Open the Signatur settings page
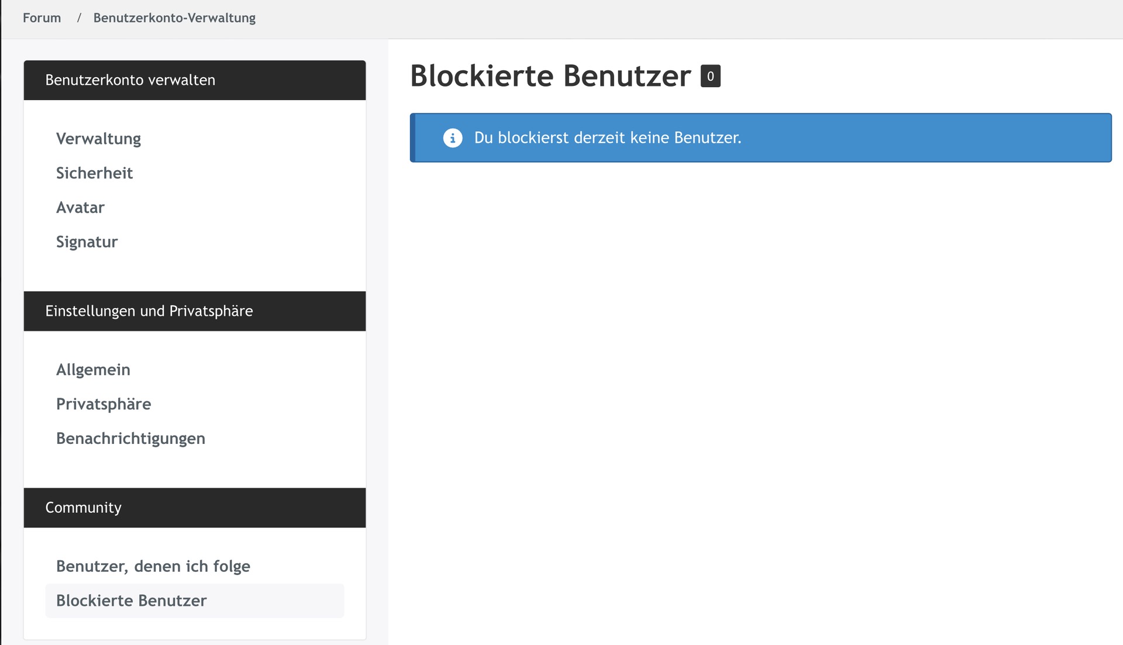The height and width of the screenshot is (645, 1123). click(87, 242)
